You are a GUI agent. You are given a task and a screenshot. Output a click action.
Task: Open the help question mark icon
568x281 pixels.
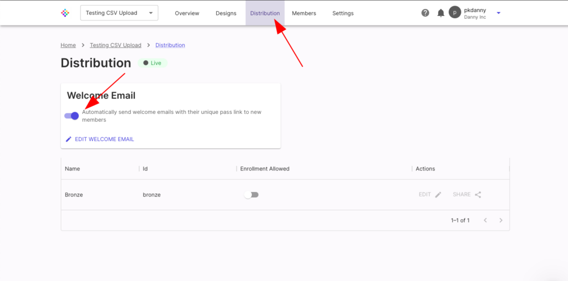(425, 13)
